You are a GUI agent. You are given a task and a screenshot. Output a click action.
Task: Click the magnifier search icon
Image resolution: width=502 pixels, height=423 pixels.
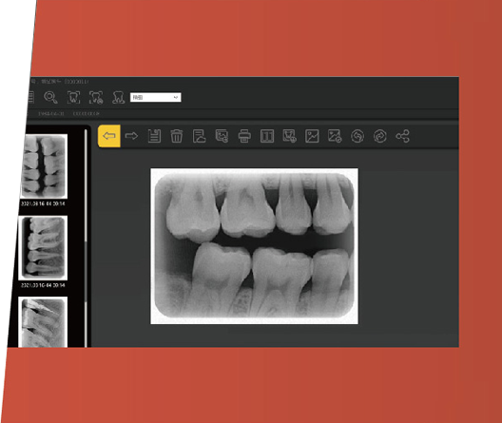pyautogui.click(x=50, y=97)
